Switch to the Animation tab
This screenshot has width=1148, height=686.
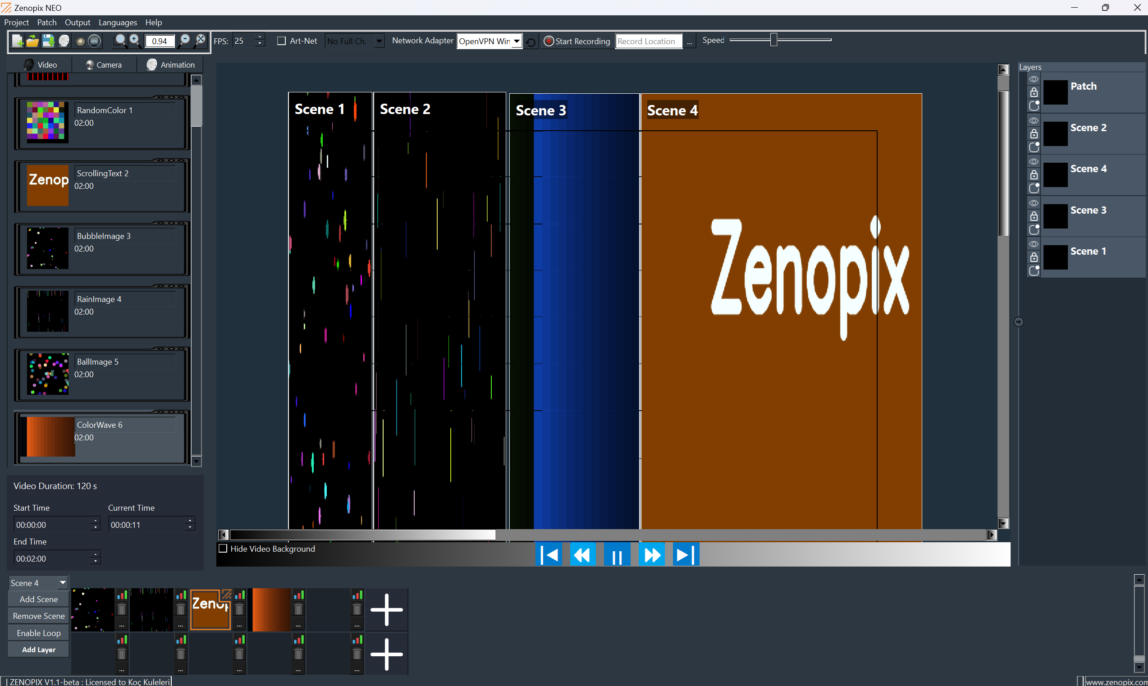170,65
